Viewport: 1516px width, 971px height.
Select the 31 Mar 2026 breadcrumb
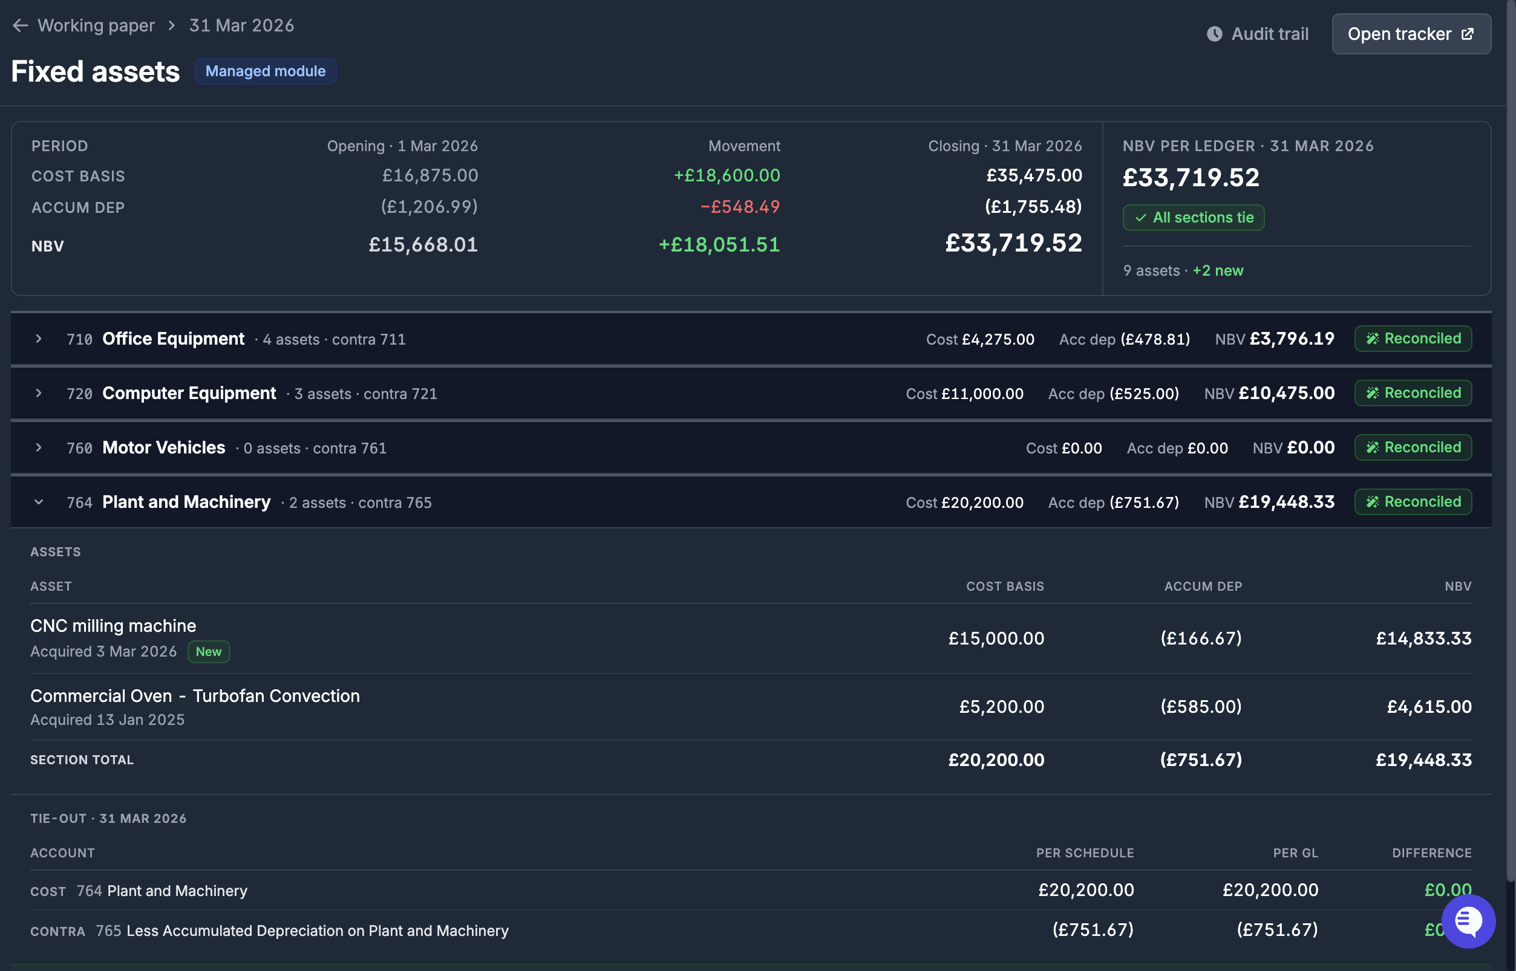[241, 25]
